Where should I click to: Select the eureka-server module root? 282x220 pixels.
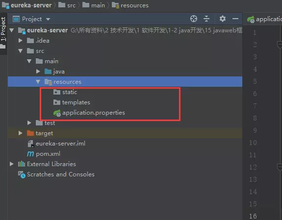[x=47, y=30]
